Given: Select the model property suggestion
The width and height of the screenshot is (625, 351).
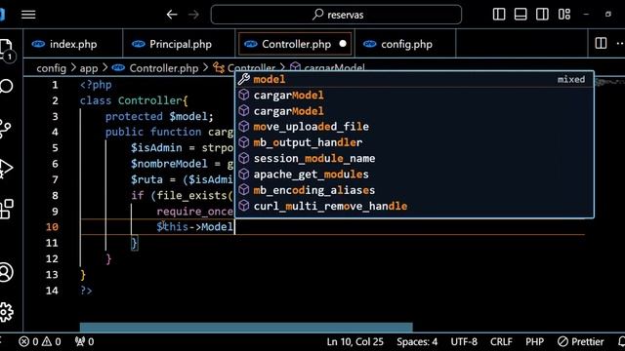Looking at the screenshot, I should [x=414, y=79].
